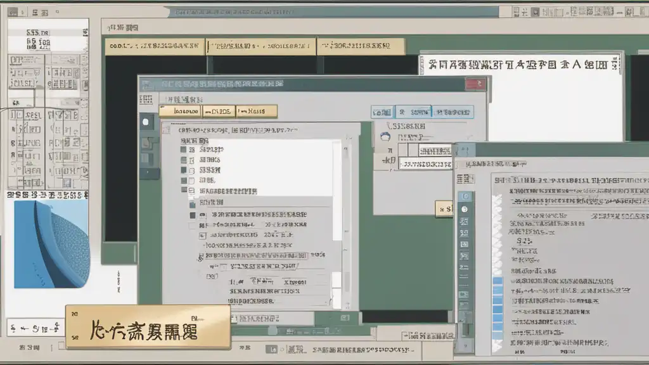
Task: Open the first beige tab in the center dialog
Action: coord(181,112)
